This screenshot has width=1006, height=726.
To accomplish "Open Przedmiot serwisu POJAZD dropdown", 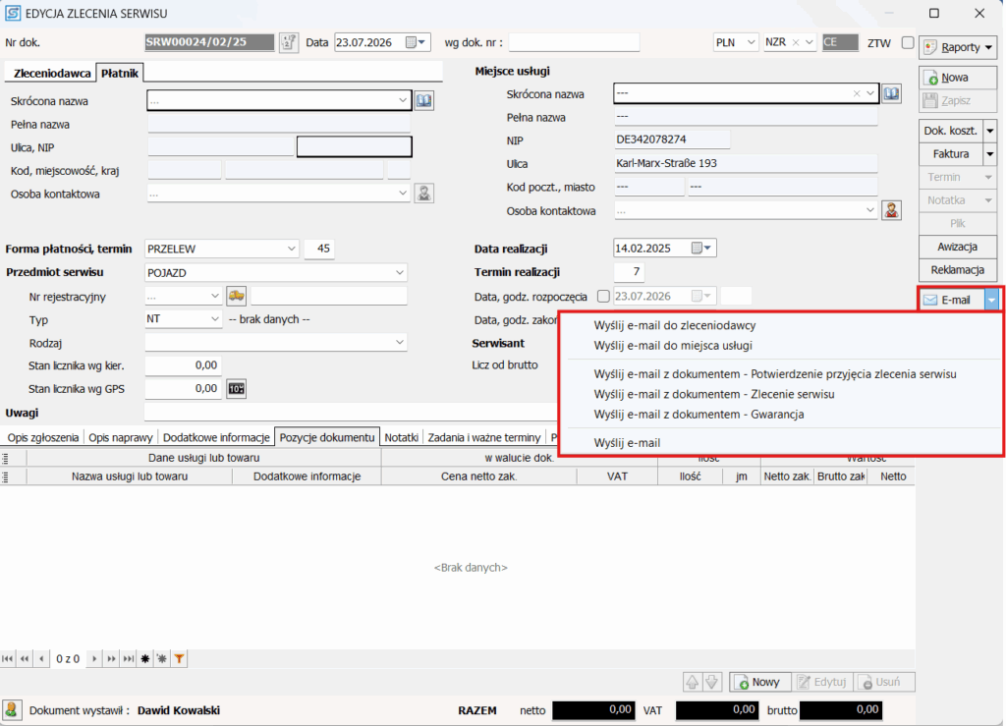I will (x=400, y=272).
